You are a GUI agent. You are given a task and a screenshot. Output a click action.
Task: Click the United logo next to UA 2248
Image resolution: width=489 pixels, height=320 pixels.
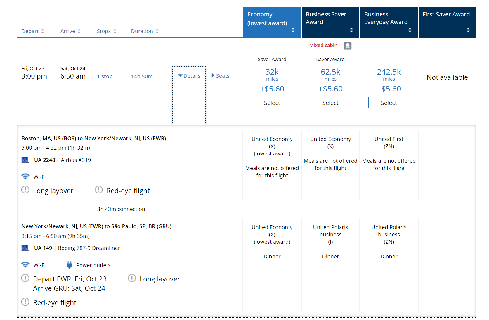25,160
